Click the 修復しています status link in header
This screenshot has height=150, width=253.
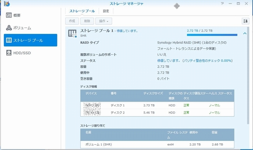pos(127,31)
